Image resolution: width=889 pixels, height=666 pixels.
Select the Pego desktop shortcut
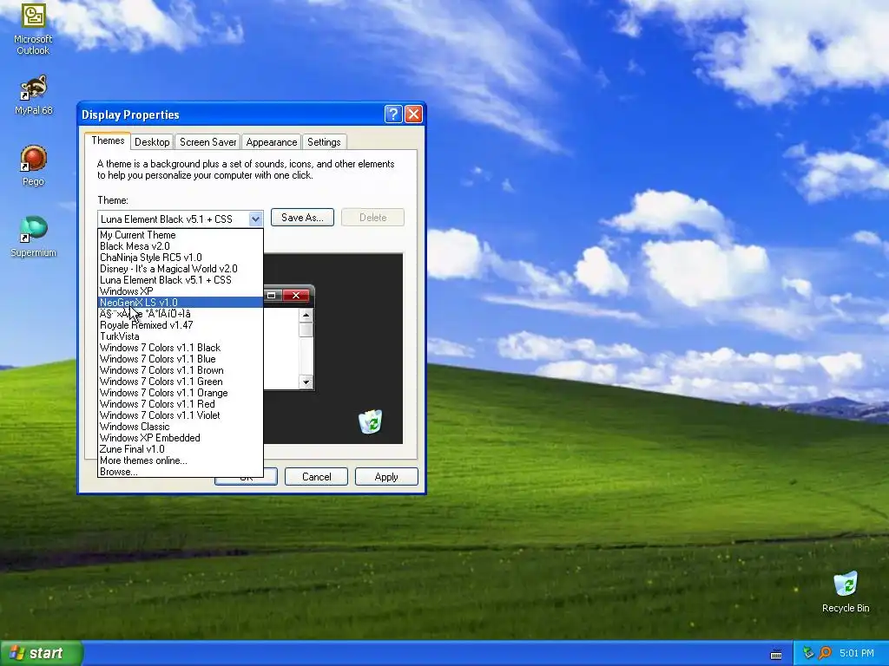coord(33,166)
